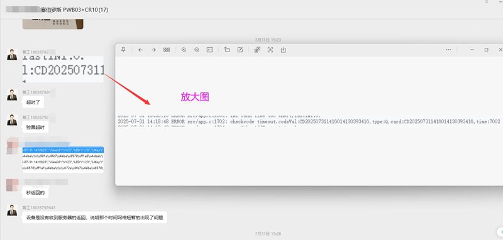The height and width of the screenshot is (240, 503).
Task: Open the chat image containing CD202507311 text
Action: point(63,69)
